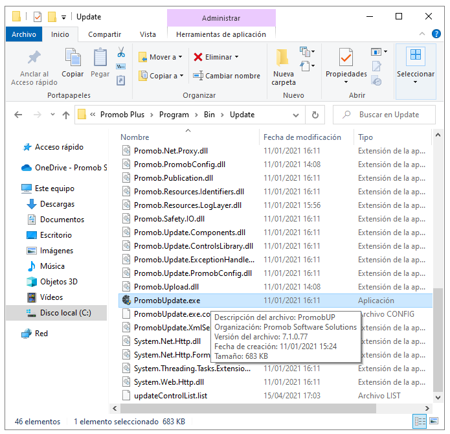Click the Historial icon in Abrir group
The height and width of the screenshot is (434, 450).
pyautogui.click(x=376, y=81)
